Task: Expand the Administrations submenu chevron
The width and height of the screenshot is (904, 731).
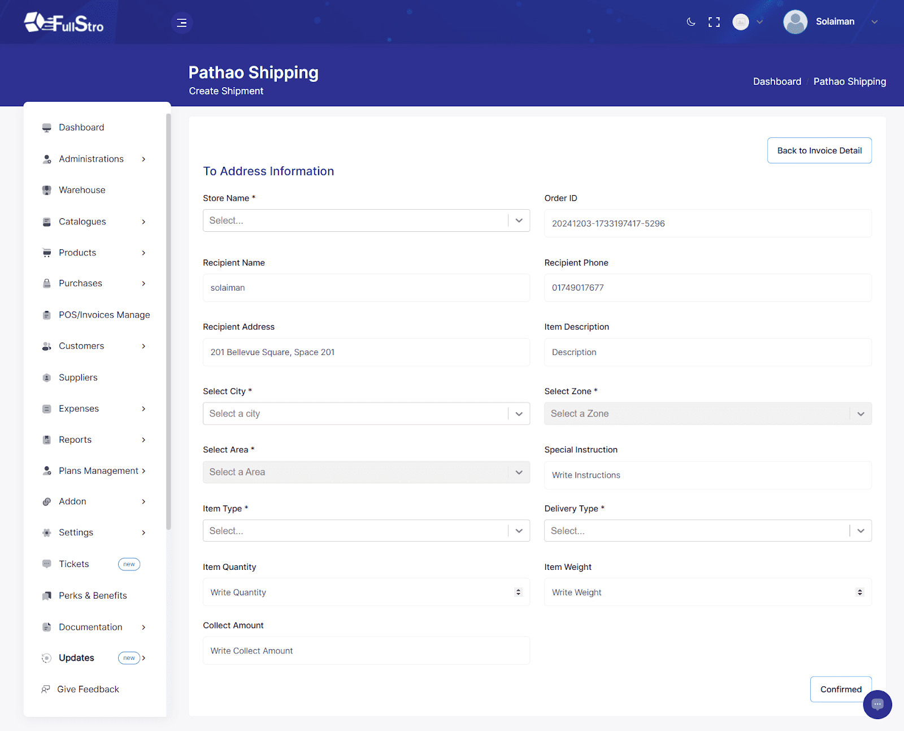Action: pos(144,159)
